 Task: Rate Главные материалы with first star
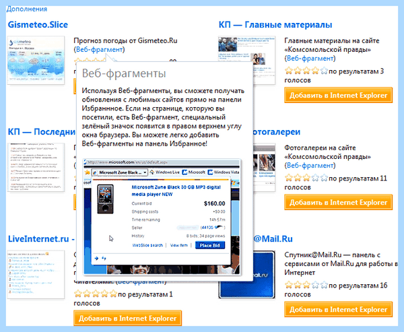(289, 71)
